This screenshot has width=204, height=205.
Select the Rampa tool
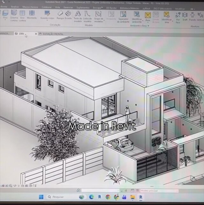[60, 15]
